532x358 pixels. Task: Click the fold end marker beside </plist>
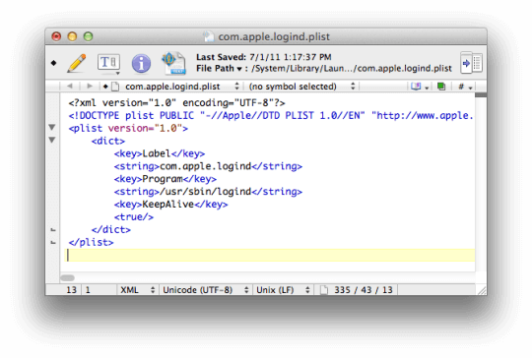pyautogui.click(x=53, y=243)
